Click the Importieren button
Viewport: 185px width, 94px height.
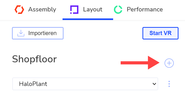click(x=38, y=33)
